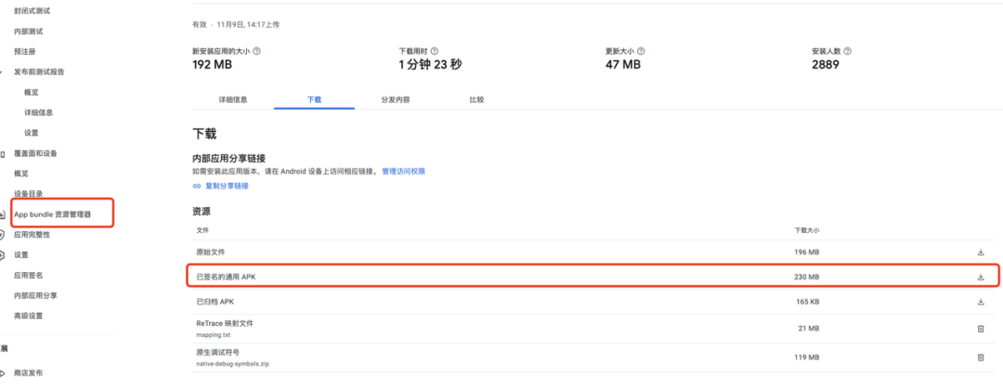Screen dimensions: 1003x388
Task: Open the 设置 section above 应用签名
Action: point(21,255)
